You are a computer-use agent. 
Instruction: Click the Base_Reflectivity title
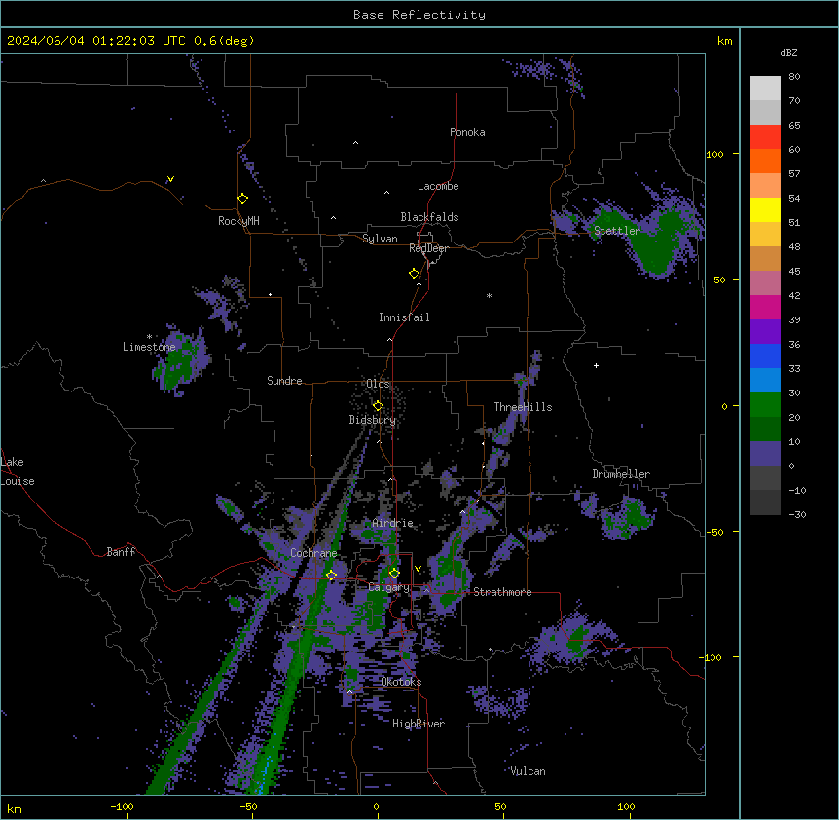coord(419,15)
